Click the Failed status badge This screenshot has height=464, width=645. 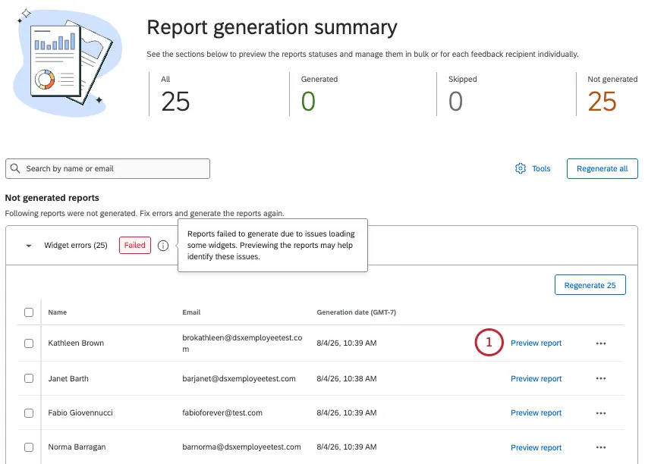[135, 246]
